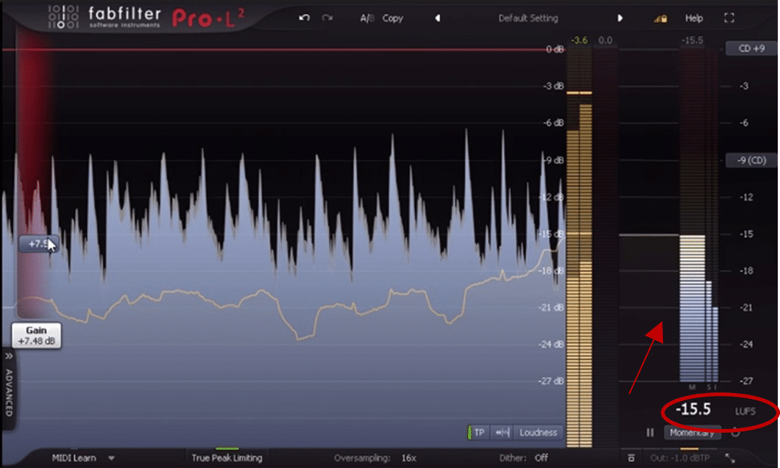This screenshot has height=468, width=780.
Task: Pause the loudness measurement
Action: pos(650,433)
